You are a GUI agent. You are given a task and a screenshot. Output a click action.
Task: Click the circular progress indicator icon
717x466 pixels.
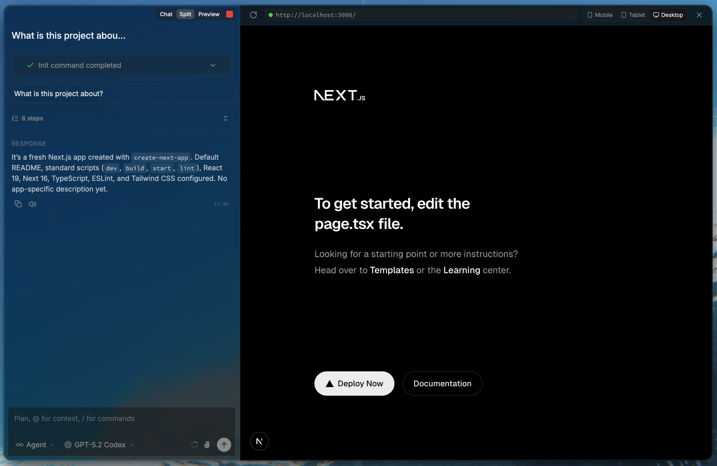coord(195,445)
